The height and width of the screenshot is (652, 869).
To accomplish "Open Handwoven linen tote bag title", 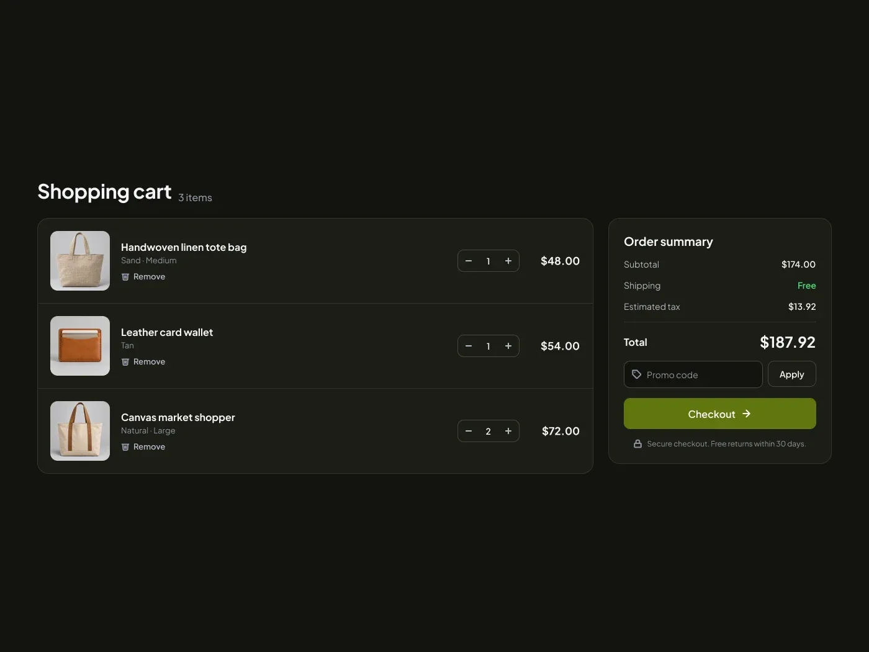I will coord(184,247).
